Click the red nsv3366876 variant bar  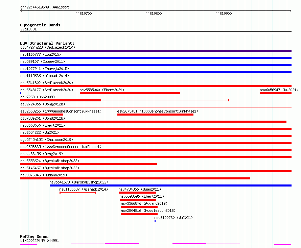[x=139, y=207]
